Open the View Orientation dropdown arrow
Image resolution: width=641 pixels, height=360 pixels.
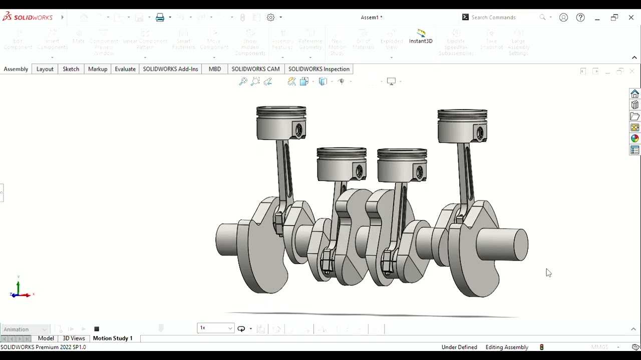pos(312,81)
